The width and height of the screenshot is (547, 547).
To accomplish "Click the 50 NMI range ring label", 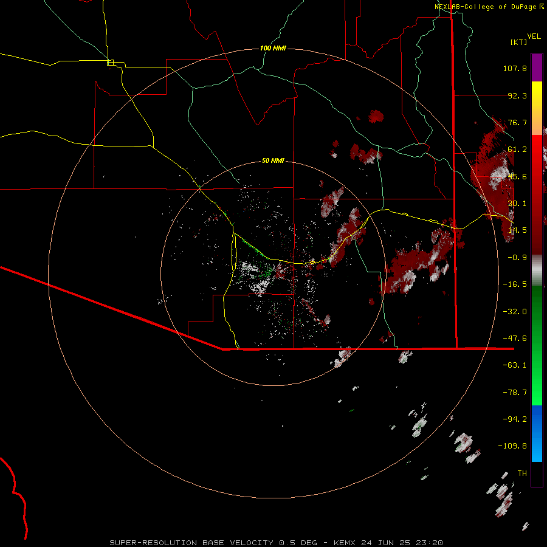I will pyautogui.click(x=273, y=160).
